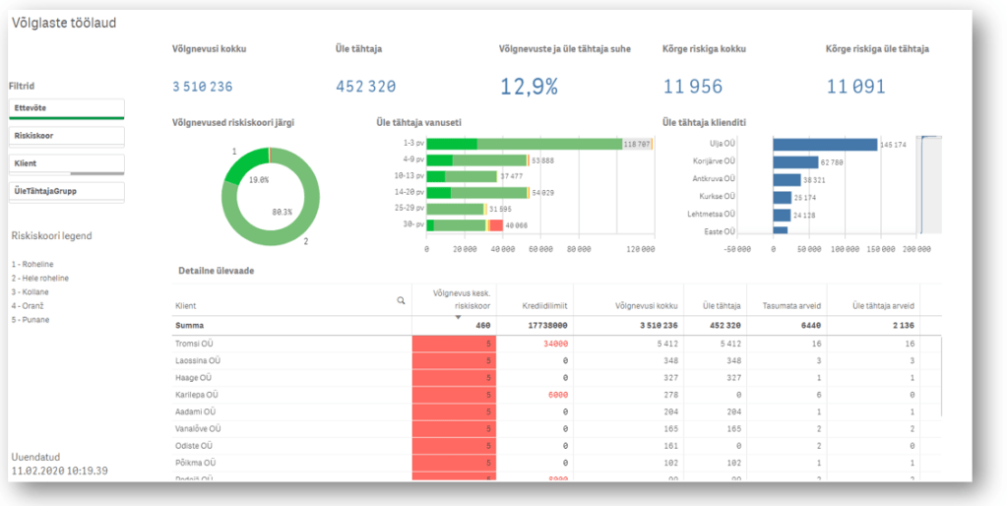
Task: Expand the Riskiskoor filter pane
Action: (x=67, y=136)
